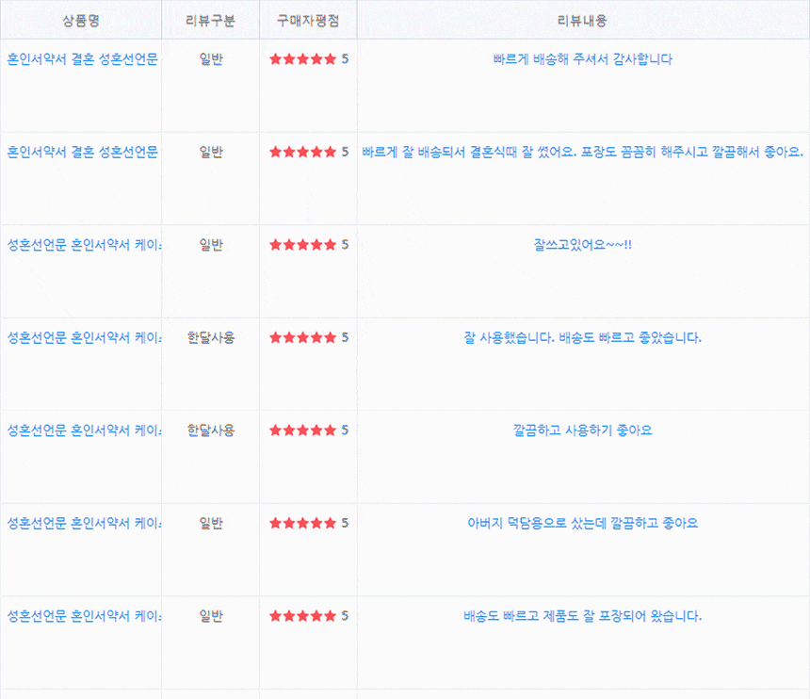
Task: Click the stars in the '잘쓰고있어요~~!!' row
Action: coord(303,245)
